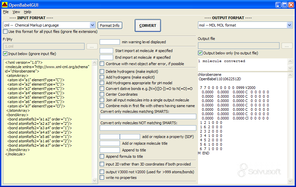Toggle 'Use this format for all input files'
The height and width of the screenshot is (187, 296).
pos(5,32)
